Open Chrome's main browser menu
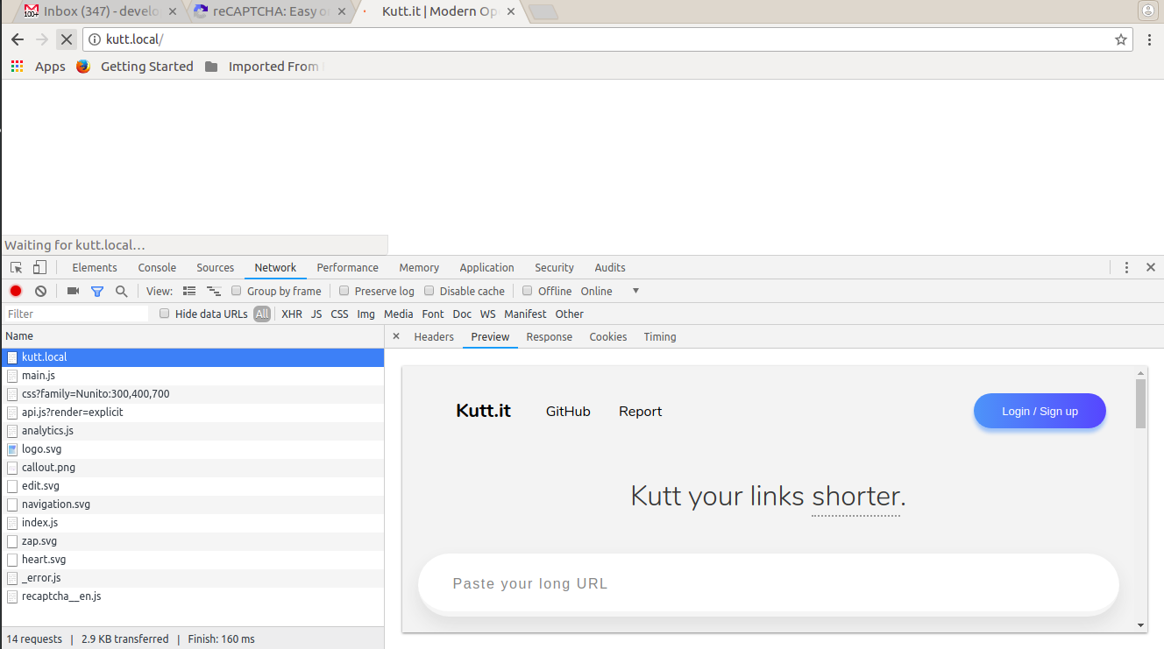The height and width of the screenshot is (649, 1164). tap(1149, 39)
